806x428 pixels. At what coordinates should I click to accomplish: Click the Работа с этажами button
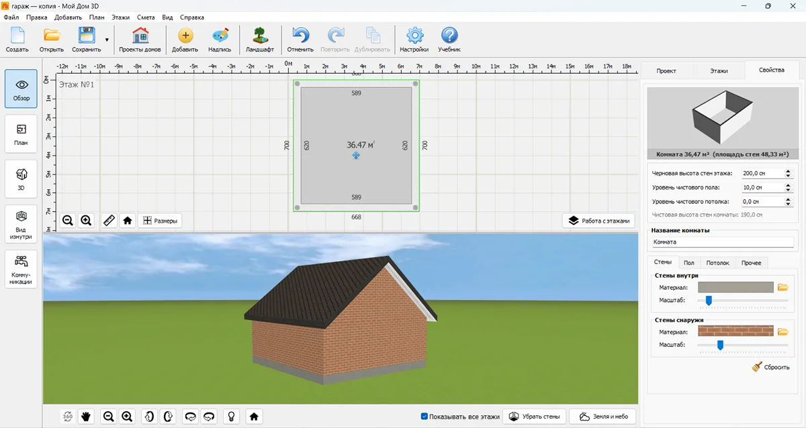[x=598, y=220]
